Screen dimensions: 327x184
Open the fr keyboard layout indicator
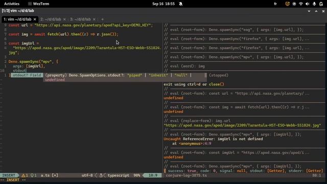[x=275, y=4]
